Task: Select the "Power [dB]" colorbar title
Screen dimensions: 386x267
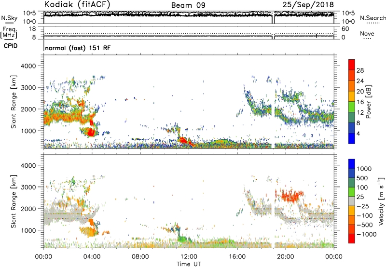Action: coord(368,102)
